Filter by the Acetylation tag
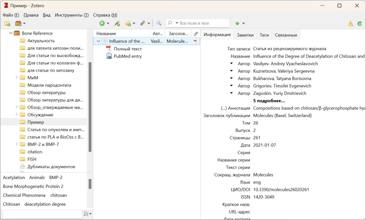The height and width of the screenshot is (220, 366). (x=14, y=177)
